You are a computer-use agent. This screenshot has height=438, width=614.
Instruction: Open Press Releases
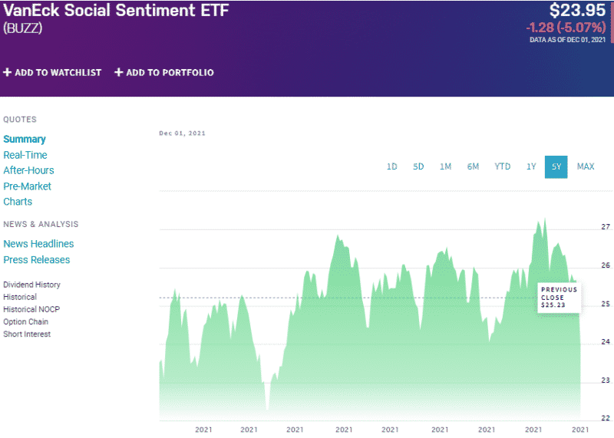[36, 260]
